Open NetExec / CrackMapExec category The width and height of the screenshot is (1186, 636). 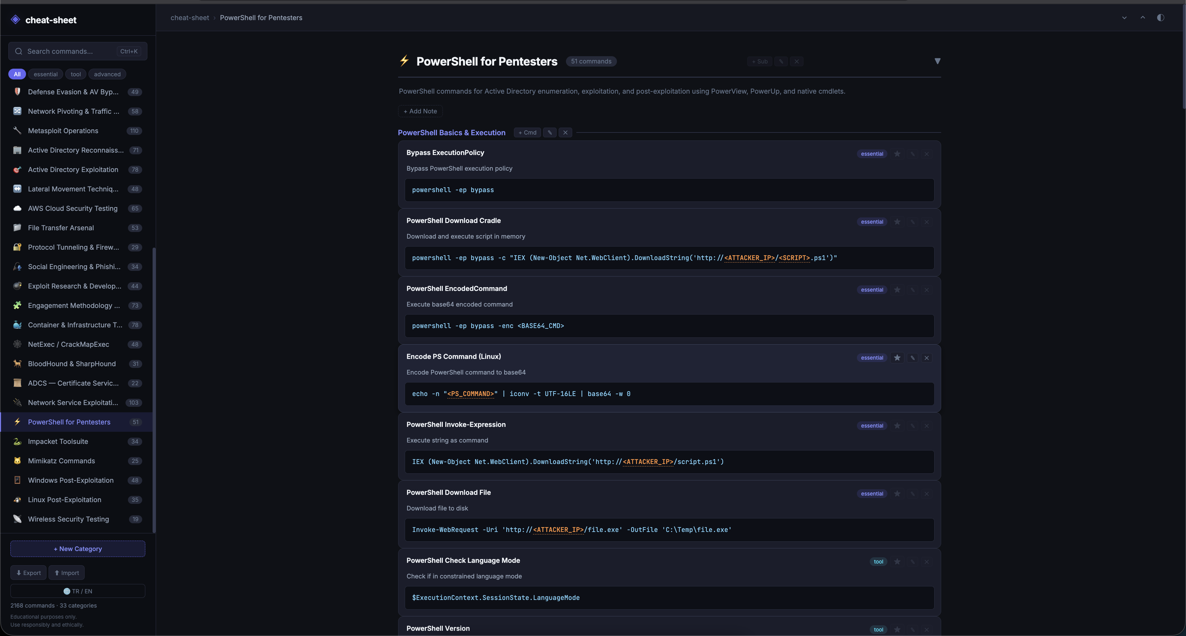(x=77, y=344)
